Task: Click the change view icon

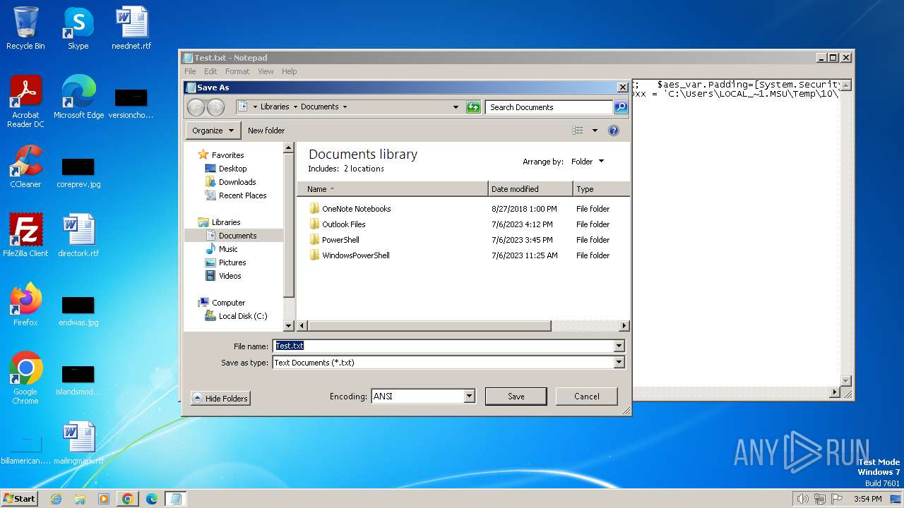Action: pos(578,131)
